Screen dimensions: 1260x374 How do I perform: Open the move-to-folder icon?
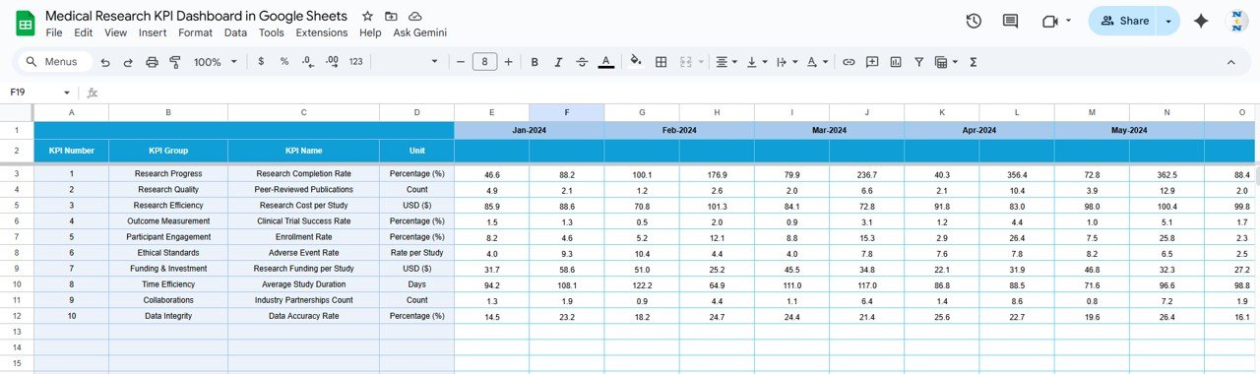[x=391, y=17]
